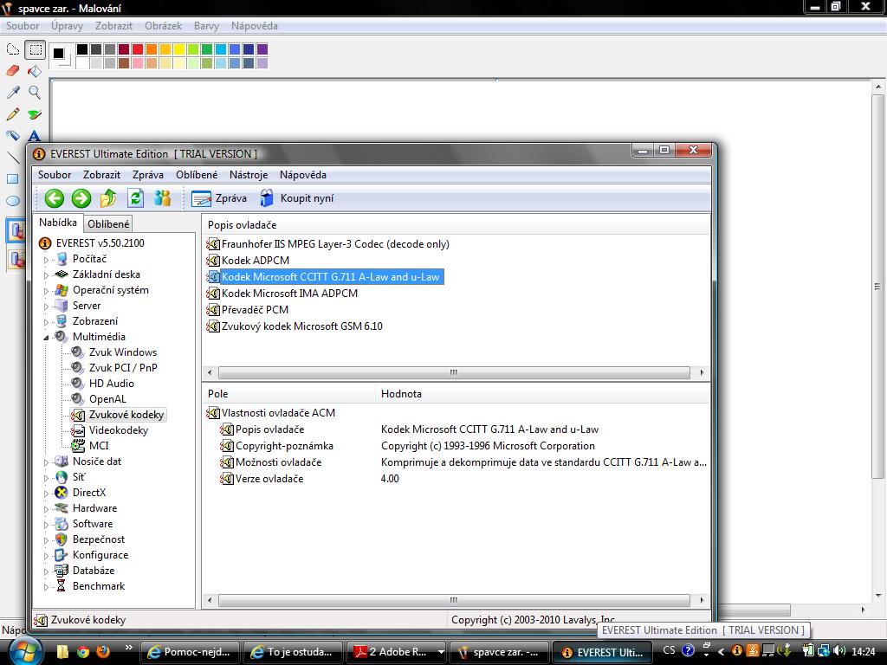887x665 pixels.
Task: Choose the yellow color swatch in Paint palette
Action: coord(179,49)
